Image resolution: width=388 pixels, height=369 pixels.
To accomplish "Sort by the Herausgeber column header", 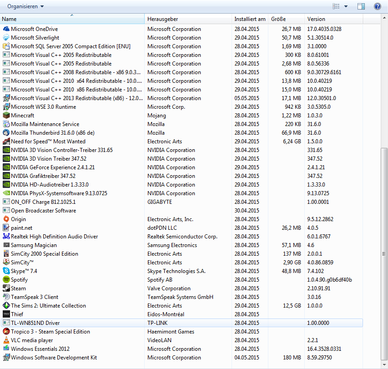I will pyautogui.click(x=188, y=19).
